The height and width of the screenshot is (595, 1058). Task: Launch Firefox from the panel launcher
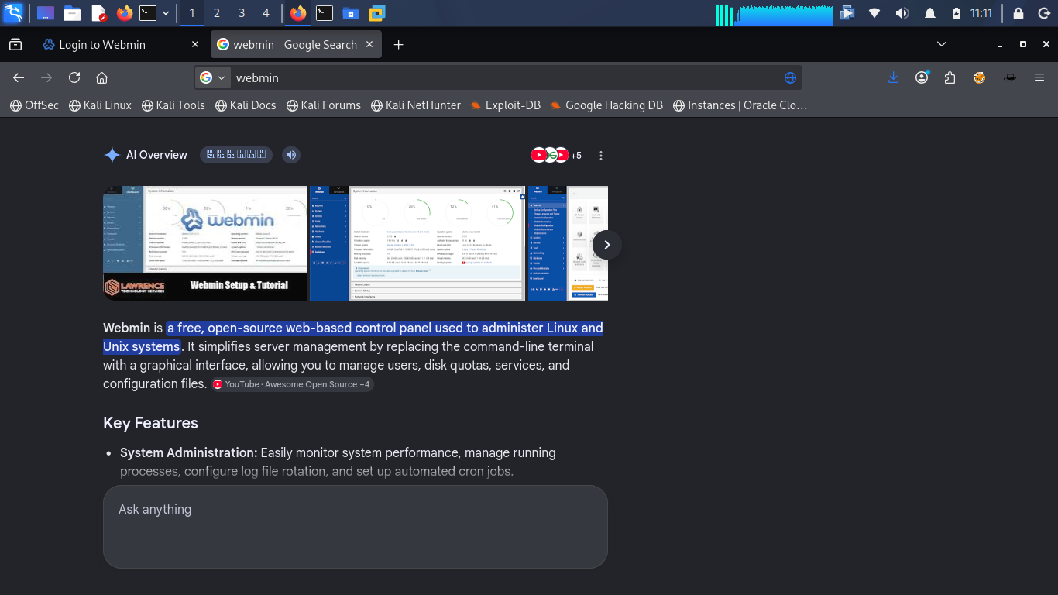coord(125,13)
